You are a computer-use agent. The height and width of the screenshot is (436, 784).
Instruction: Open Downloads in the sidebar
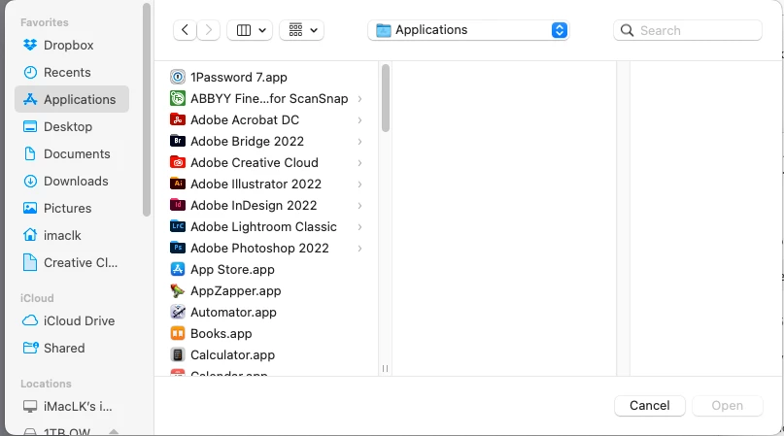point(72,181)
